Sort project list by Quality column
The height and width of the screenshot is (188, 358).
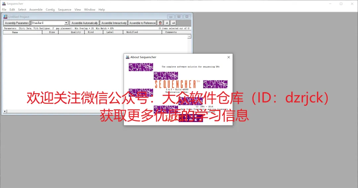(72, 32)
